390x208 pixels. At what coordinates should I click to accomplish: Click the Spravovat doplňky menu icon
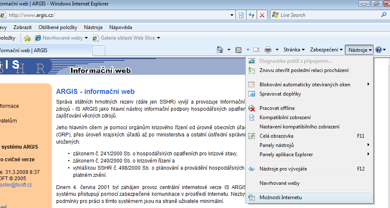252,94
